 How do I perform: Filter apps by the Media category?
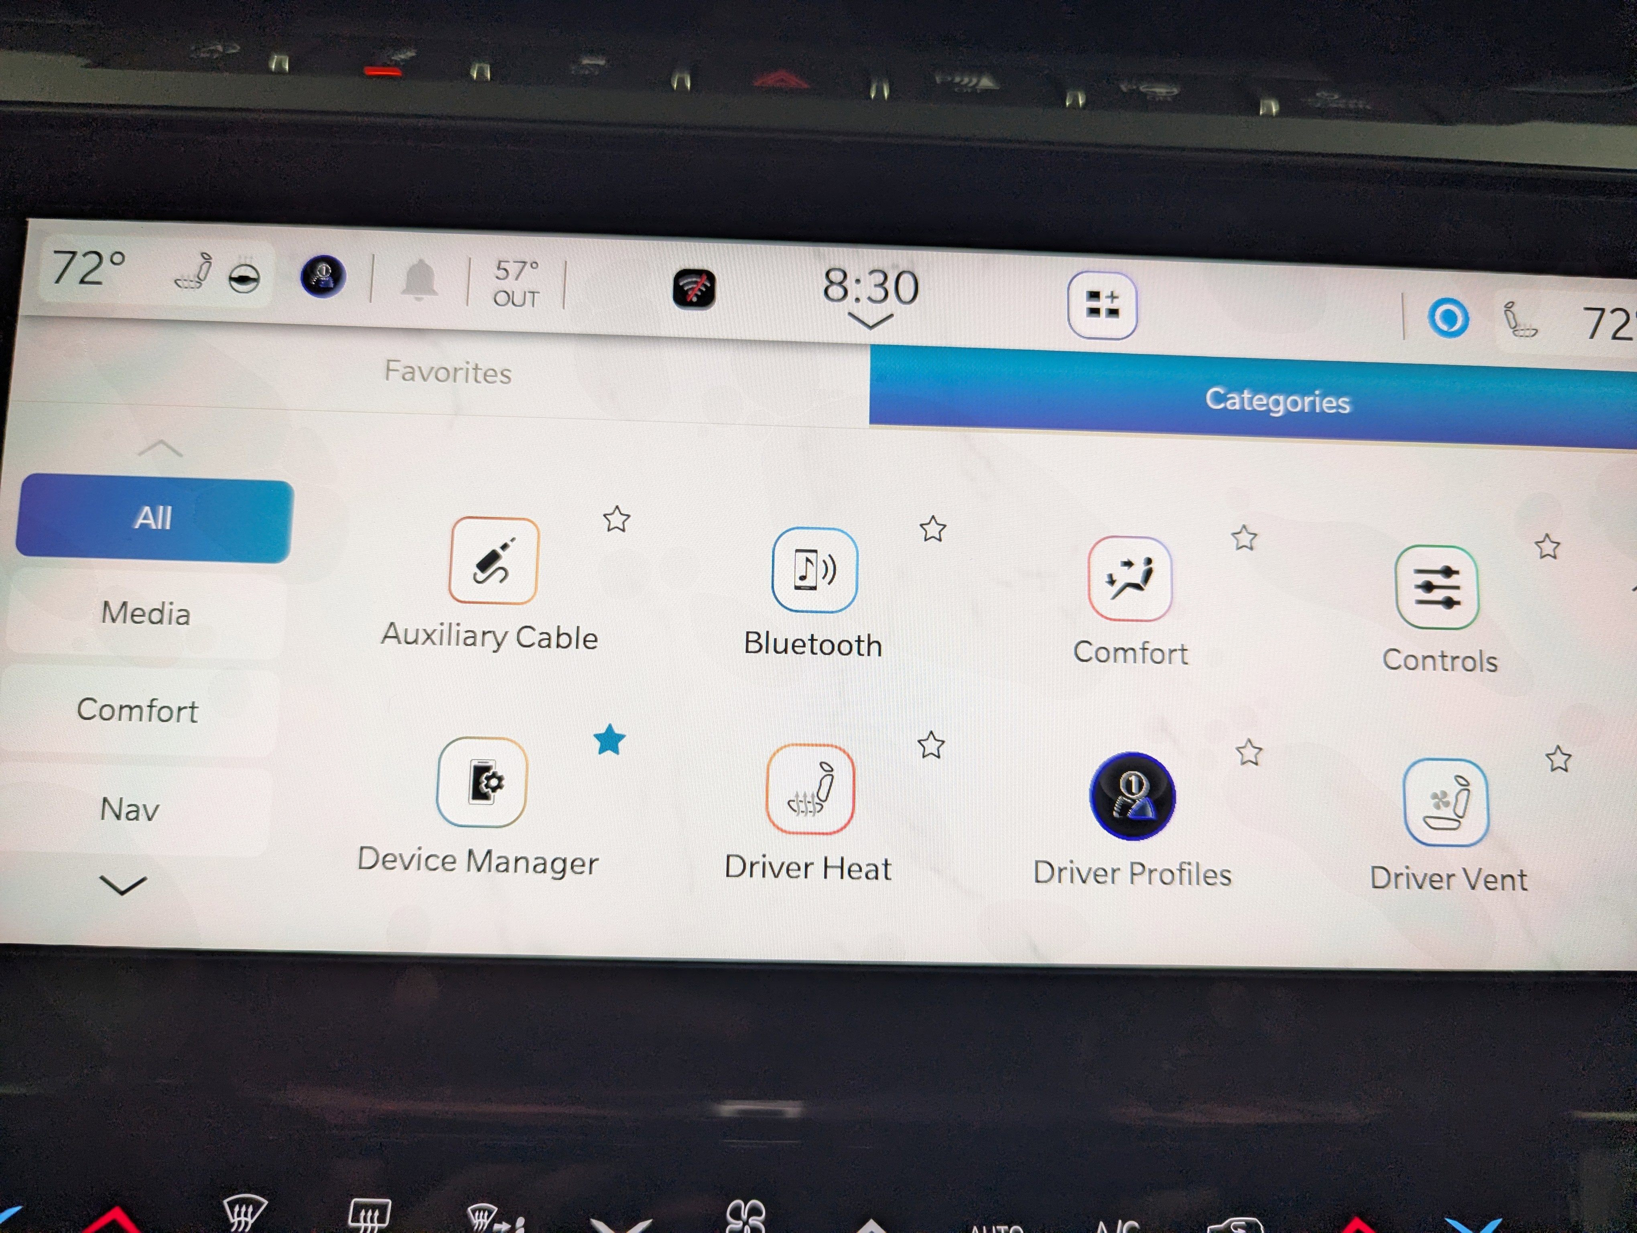click(x=146, y=614)
